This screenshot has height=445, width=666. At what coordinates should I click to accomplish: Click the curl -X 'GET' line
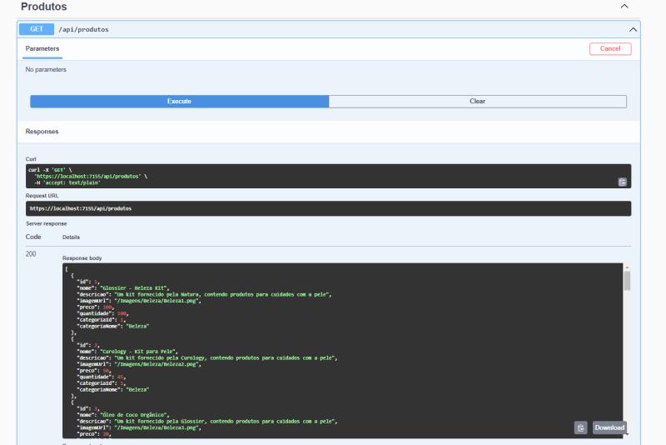[50, 170]
